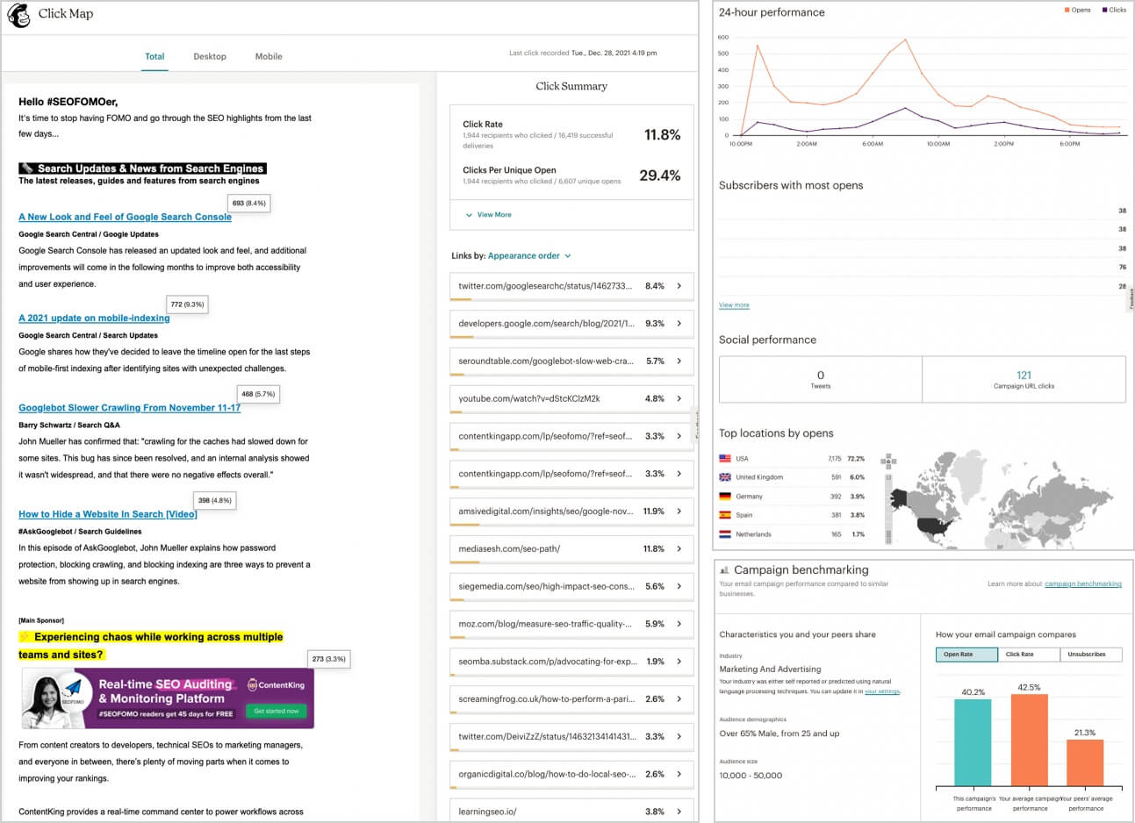This screenshot has width=1135, height=823.
Task: Click the Your peers' average 21.3% bar
Action: pos(1085,762)
